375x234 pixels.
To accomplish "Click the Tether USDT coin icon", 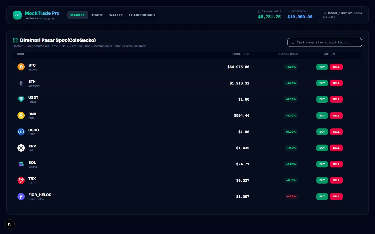I will [x=21, y=99].
